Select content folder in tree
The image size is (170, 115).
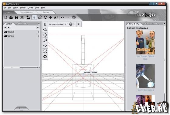[x=11, y=36]
